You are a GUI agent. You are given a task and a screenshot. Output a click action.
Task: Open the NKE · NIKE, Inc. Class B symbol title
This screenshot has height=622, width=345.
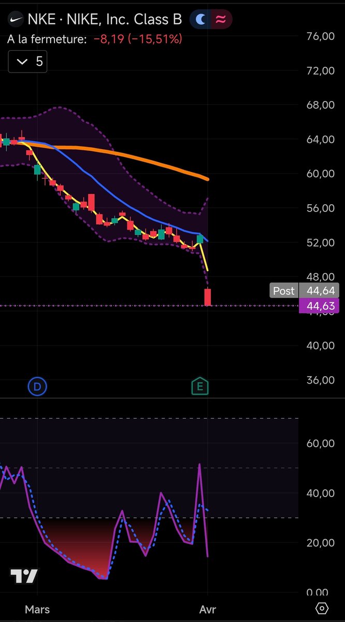click(x=105, y=20)
